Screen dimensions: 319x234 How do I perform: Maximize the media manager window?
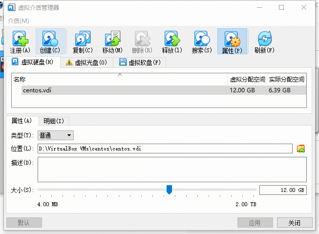point(281,7)
